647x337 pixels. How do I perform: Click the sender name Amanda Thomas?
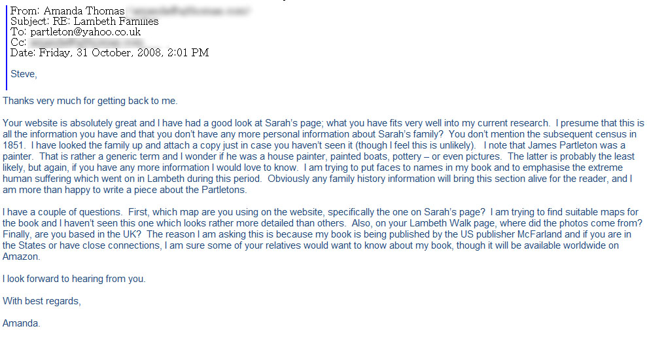[x=84, y=10]
